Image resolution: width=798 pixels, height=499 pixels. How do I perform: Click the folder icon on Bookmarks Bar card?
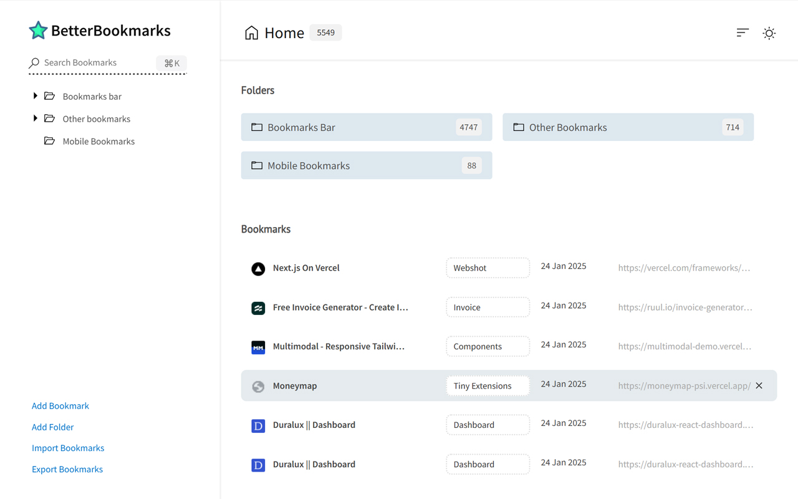coord(257,127)
